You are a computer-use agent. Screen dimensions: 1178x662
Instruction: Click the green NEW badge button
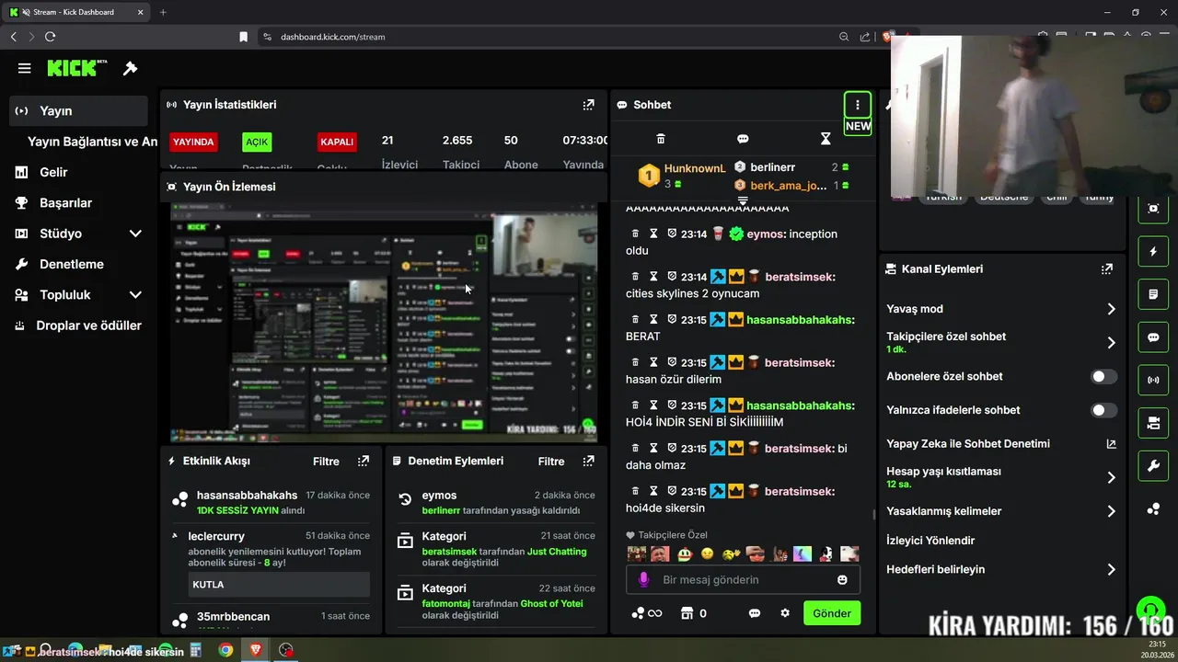[858, 126]
